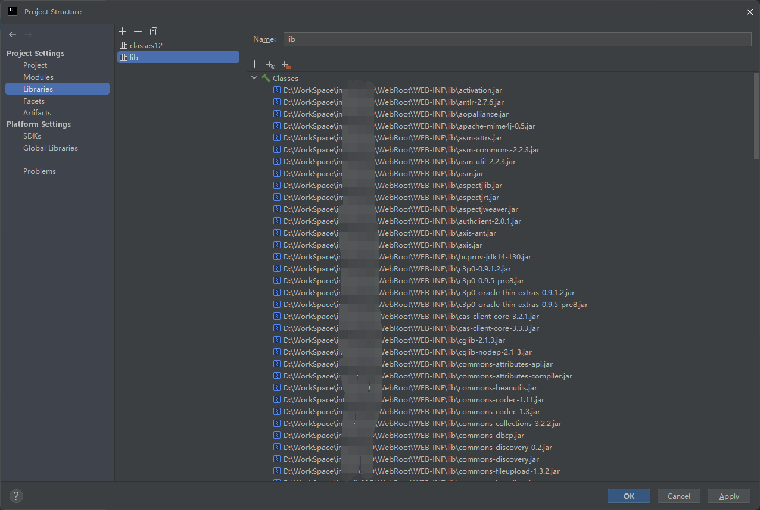The height and width of the screenshot is (510, 760).
Task: Select the asm-util-2.2.3.jar row
Action: pyautogui.click(x=394, y=161)
